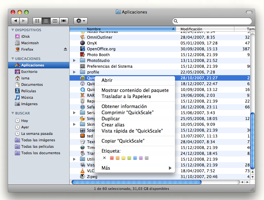
Task: Remove label with the X
Action: pos(104,158)
